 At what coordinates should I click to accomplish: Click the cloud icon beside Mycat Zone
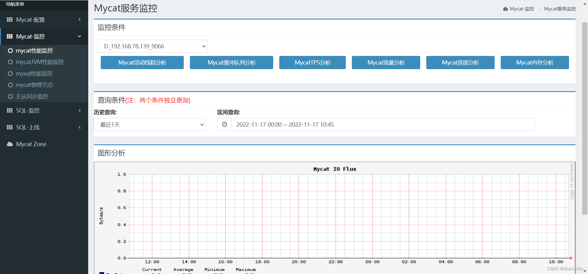coord(10,144)
